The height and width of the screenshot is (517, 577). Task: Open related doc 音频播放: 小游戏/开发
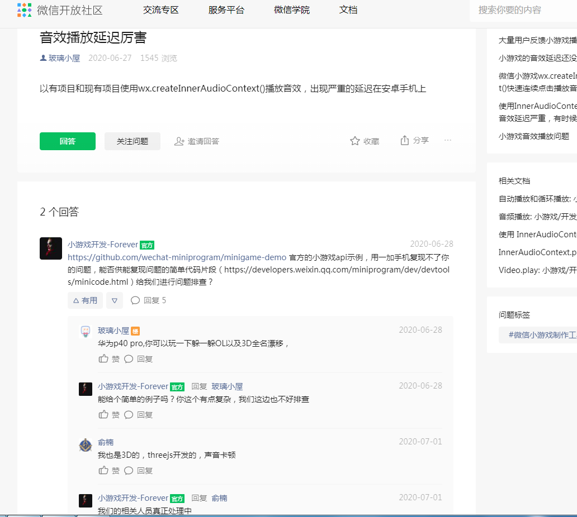pyautogui.click(x=537, y=217)
